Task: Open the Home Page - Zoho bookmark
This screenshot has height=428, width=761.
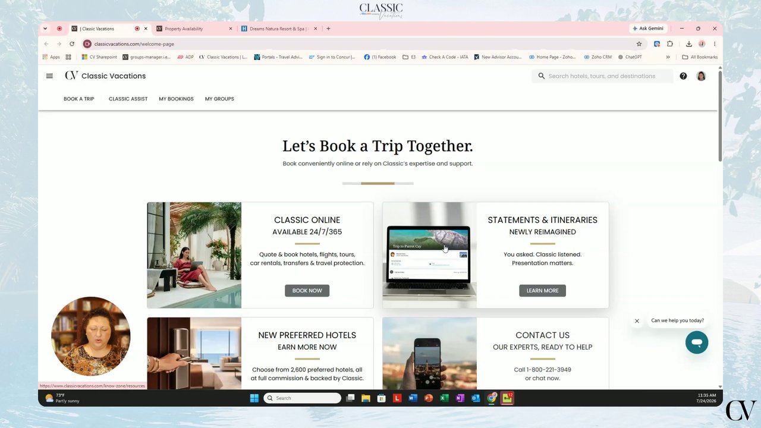Action: [552, 57]
